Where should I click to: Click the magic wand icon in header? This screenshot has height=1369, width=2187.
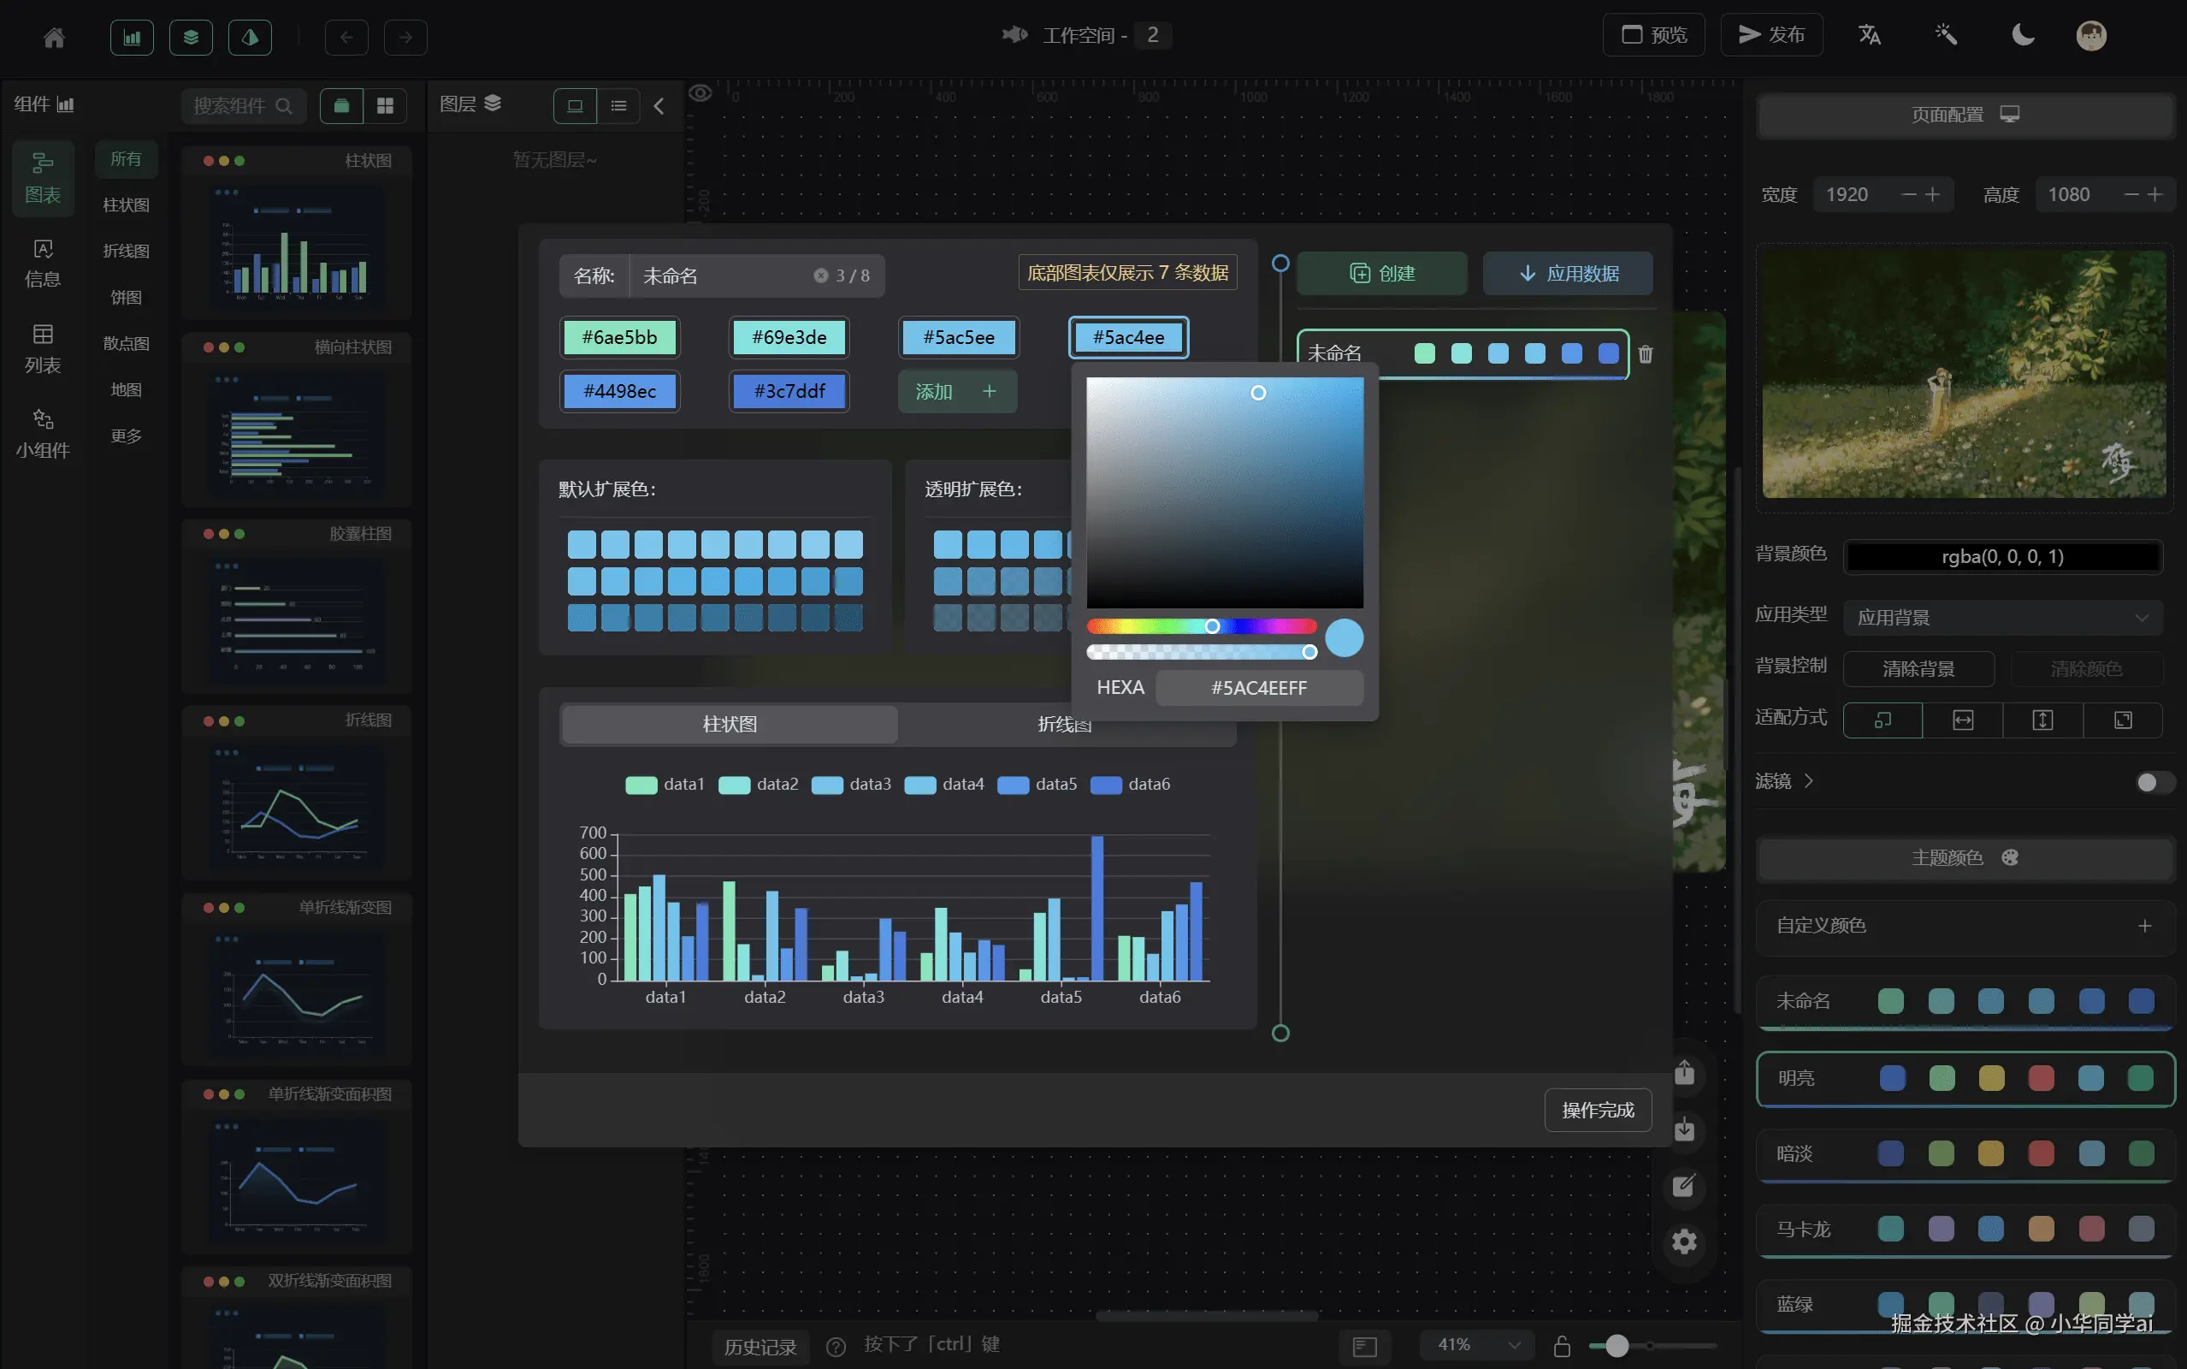(1946, 35)
